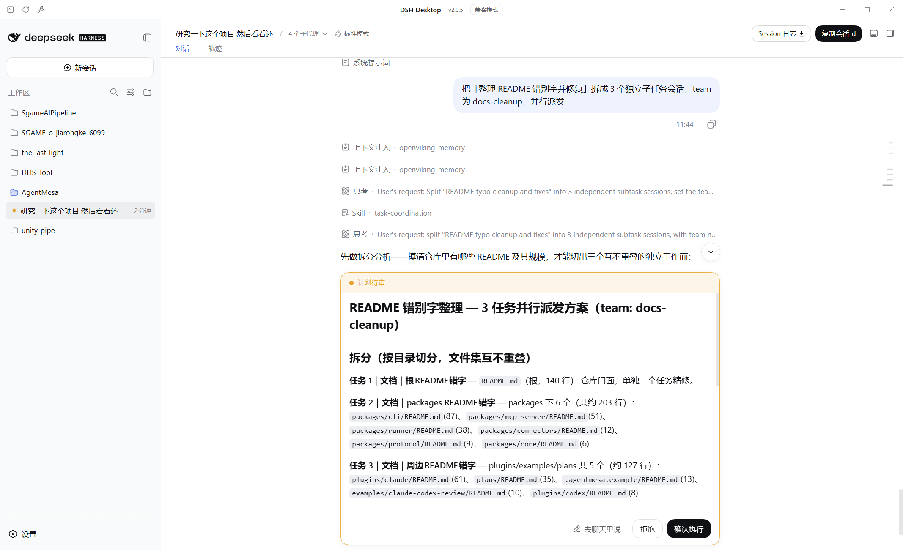
Task: Click the plan card inner scrollbar
Action: tap(717, 339)
